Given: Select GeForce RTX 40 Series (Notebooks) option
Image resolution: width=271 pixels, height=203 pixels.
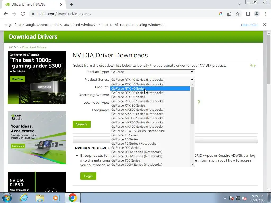Looking at the screenshot, I should (150, 84).
